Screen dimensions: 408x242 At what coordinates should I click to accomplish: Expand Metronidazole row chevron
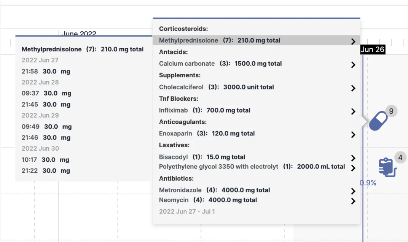click(x=353, y=191)
